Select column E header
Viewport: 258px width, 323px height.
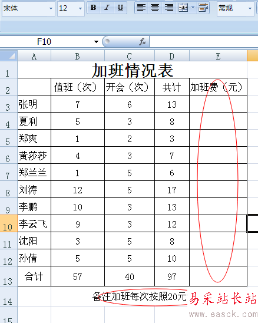coord(219,56)
